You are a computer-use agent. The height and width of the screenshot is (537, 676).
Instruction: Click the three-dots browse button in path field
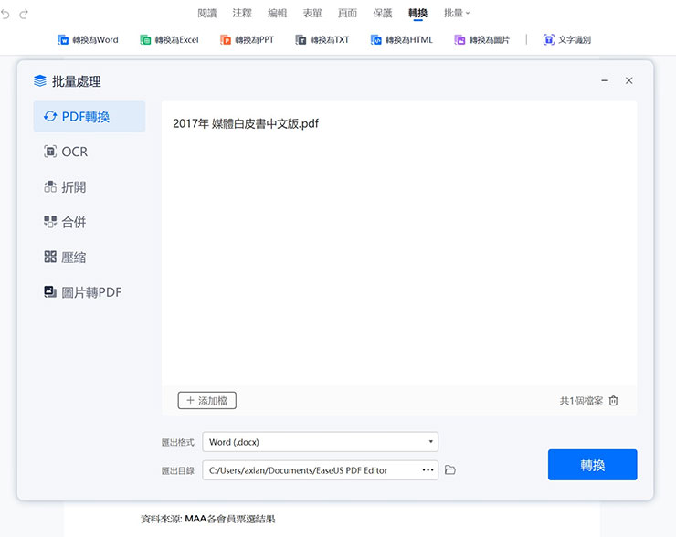428,470
